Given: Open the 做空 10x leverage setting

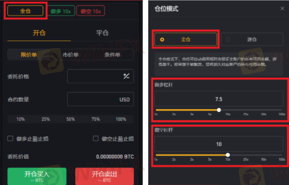Looking at the screenshot, I should [90, 11].
